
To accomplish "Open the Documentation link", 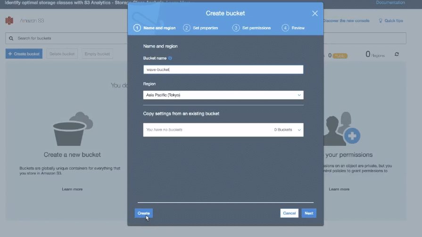I will tap(390, 2).
